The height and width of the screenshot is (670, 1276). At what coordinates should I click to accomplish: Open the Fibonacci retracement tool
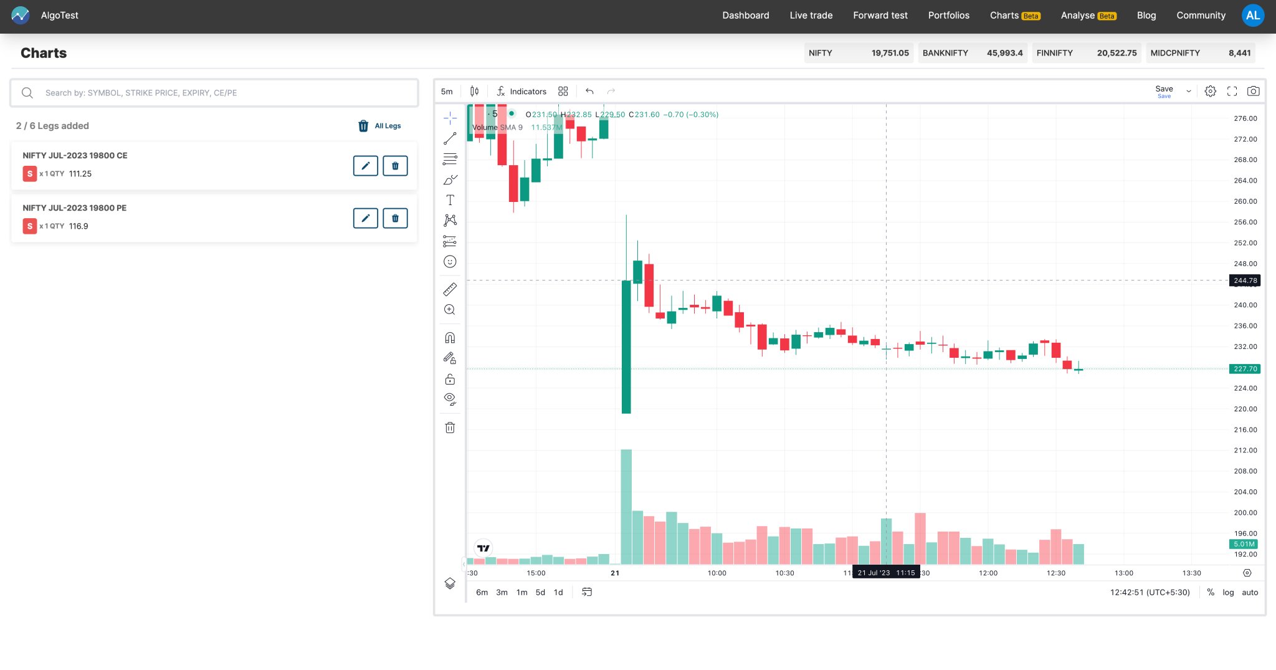(x=450, y=159)
